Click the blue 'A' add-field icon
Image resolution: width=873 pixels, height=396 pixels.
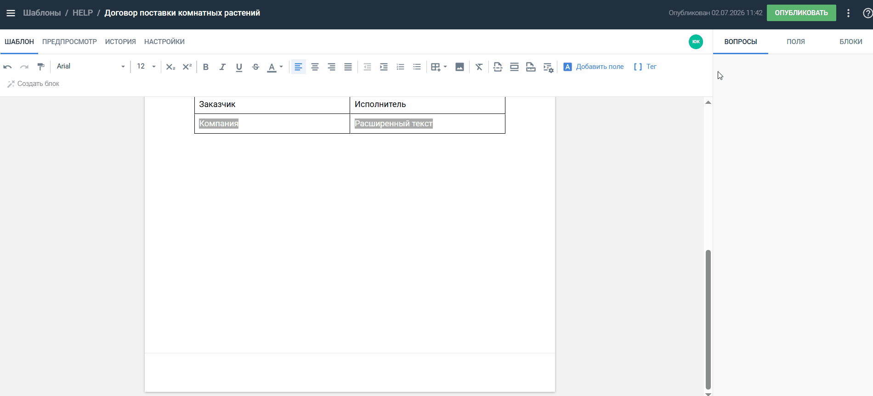[x=567, y=67]
